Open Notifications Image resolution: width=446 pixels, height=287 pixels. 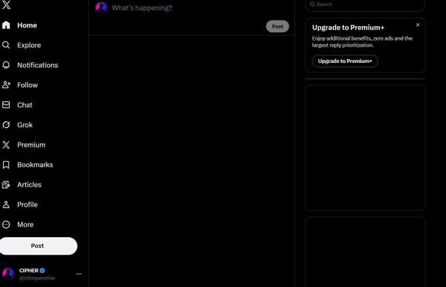point(37,65)
